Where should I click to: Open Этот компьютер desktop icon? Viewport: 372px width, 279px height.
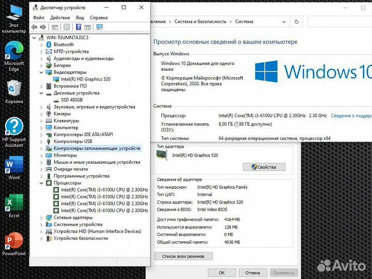click(14, 19)
